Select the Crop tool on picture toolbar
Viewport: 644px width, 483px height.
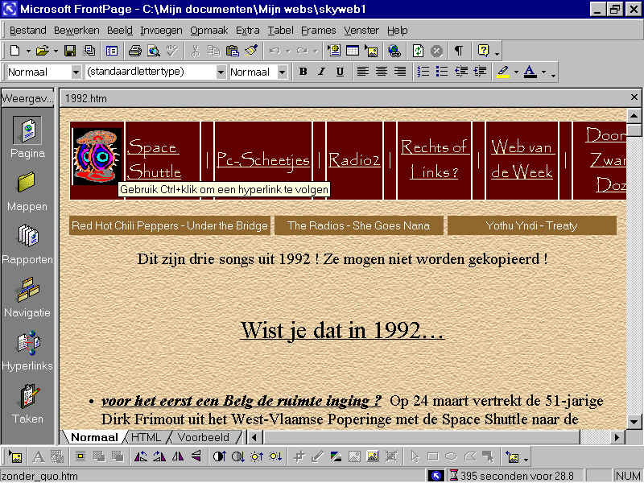point(299,456)
